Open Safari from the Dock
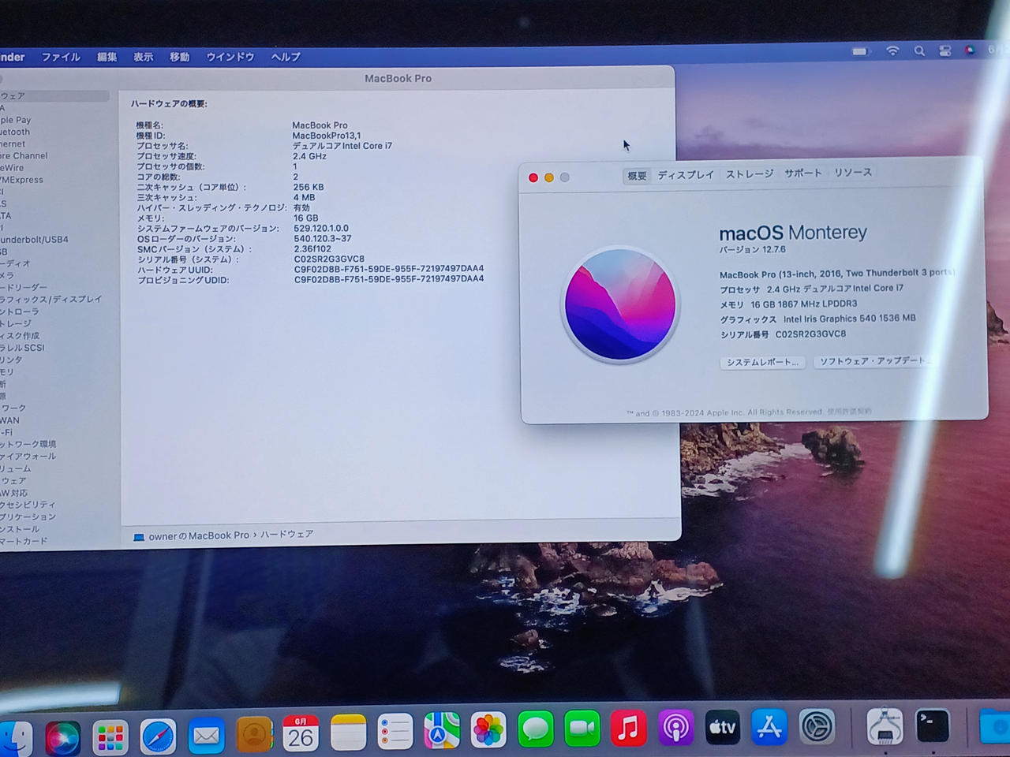Screen dimensions: 1010x757 (158, 736)
